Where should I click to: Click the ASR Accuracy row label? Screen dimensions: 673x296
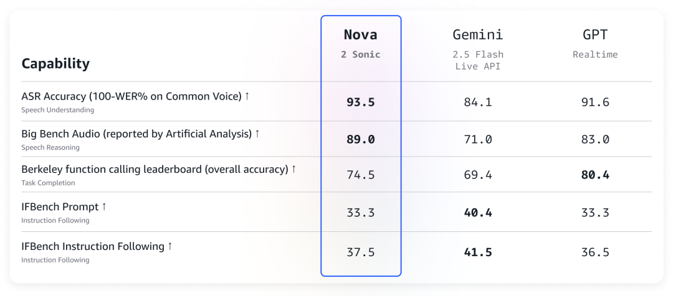[x=131, y=96]
